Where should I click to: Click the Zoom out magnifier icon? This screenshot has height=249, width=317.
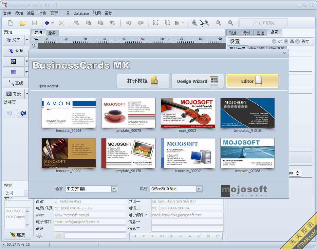coord(218,23)
